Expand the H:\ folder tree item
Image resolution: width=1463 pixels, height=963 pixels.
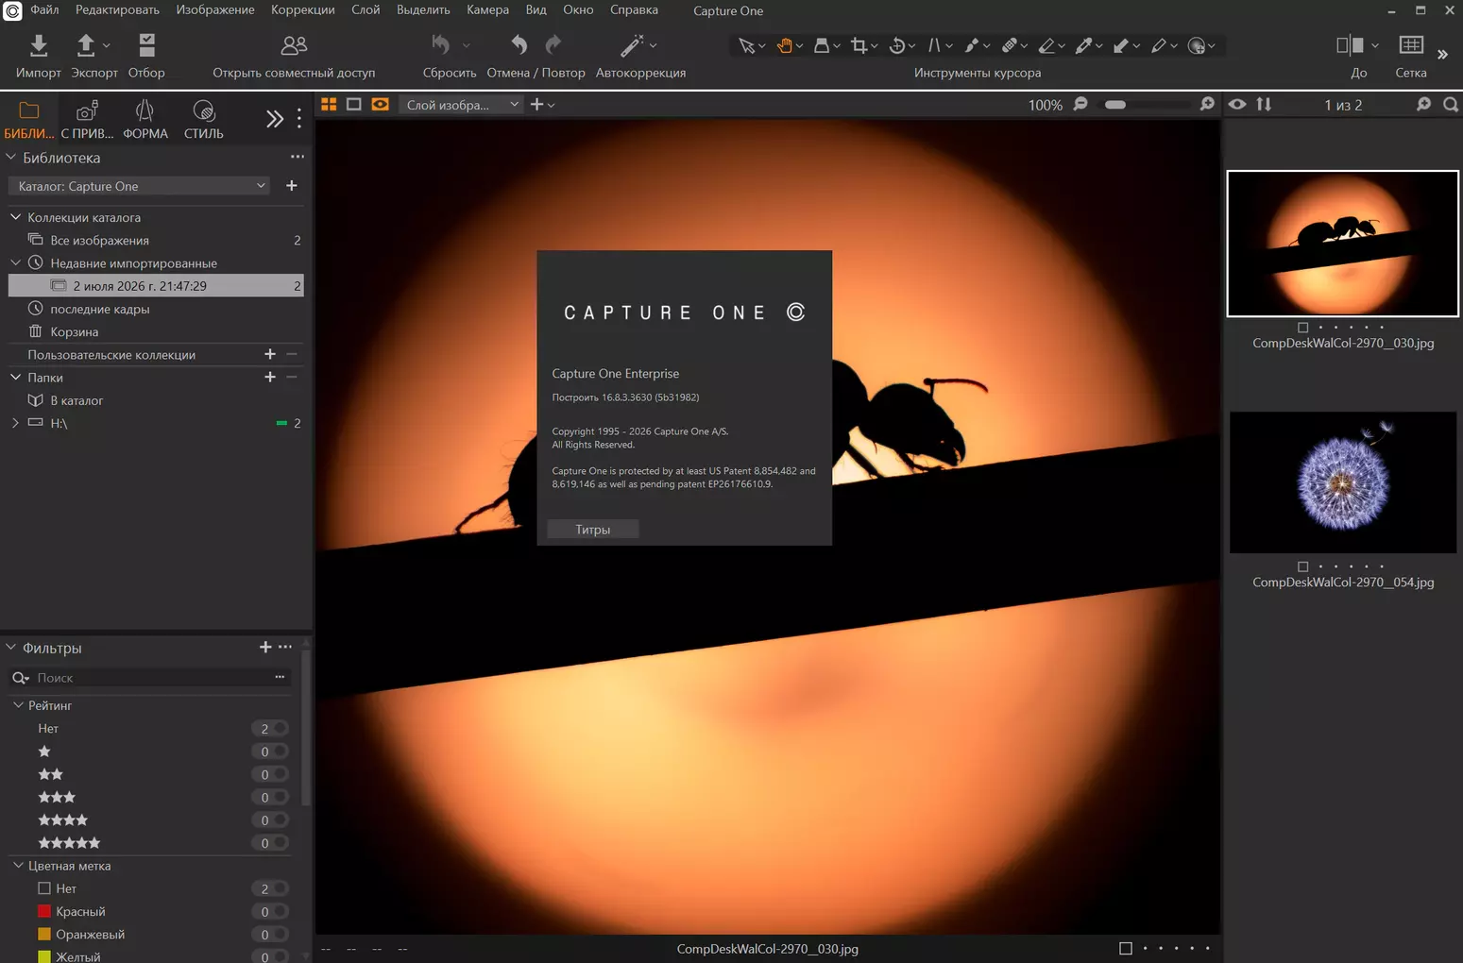coord(15,423)
